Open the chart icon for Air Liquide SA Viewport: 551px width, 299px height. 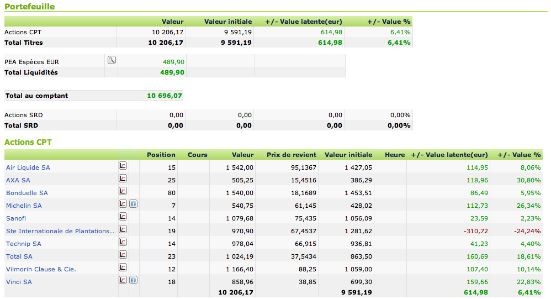123,165
